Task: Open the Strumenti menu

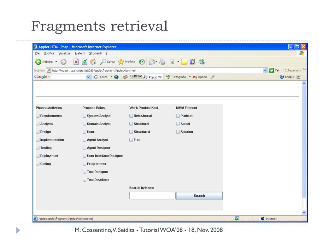Action: 95,53
